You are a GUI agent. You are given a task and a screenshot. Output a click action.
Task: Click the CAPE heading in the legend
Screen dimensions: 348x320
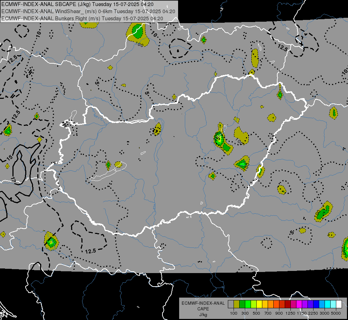click(203, 309)
